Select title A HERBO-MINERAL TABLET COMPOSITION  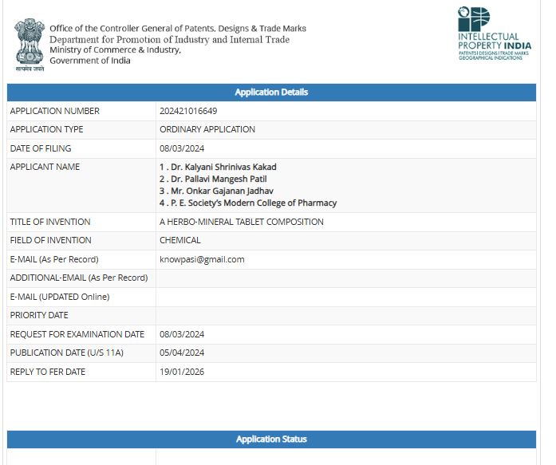242,222
